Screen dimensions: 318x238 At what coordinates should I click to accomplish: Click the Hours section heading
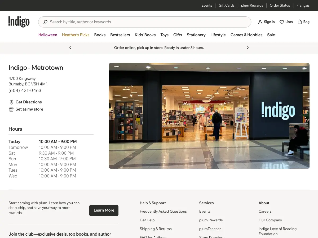(15, 129)
